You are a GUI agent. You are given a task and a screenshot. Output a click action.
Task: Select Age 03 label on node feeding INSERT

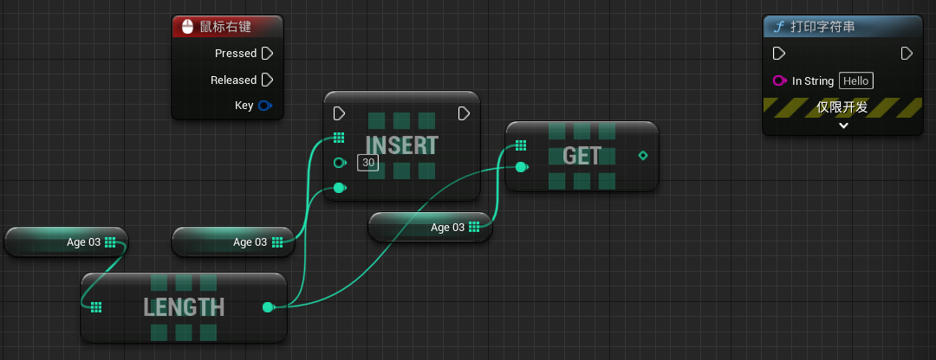(x=250, y=242)
